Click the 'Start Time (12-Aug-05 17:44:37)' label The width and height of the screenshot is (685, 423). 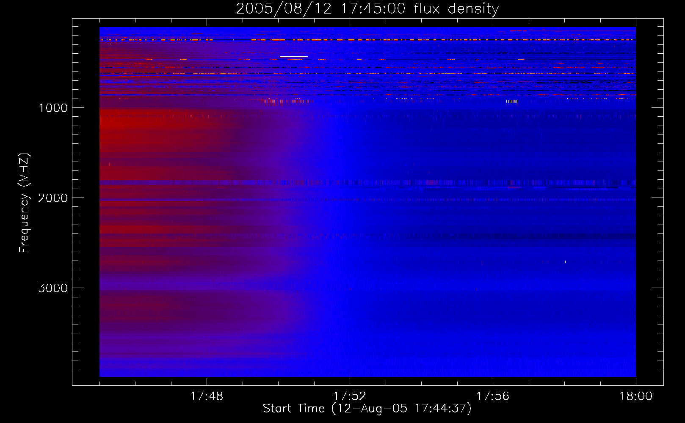click(367, 409)
